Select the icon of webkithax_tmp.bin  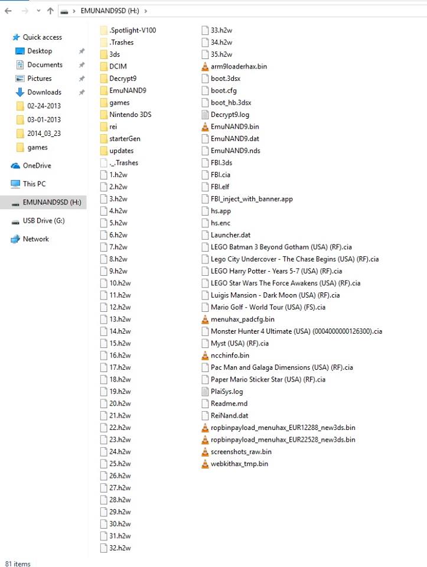(x=205, y=464)
